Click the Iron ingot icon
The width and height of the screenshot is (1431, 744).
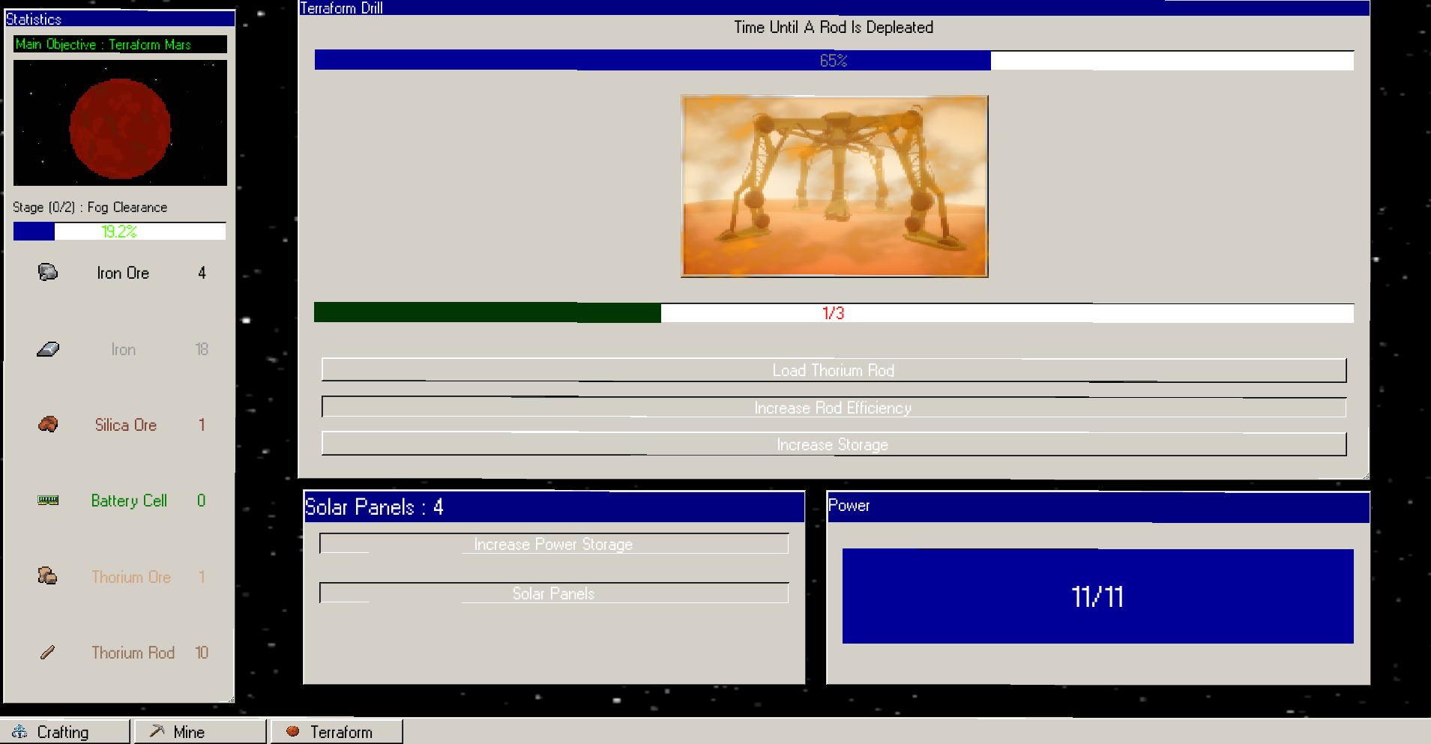(x=48, y=349)
